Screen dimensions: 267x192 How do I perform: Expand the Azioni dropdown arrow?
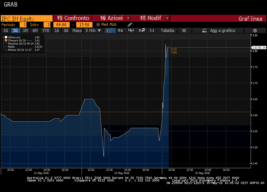click(128, 18)
